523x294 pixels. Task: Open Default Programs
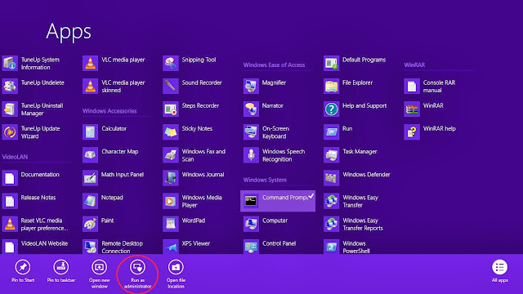point(355,64)
